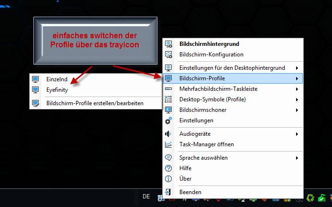Open the Bildschirmhintergrund menu entry
Viewport: 332px width, 207px height.
pyautogui.click(x=233, y=44)
